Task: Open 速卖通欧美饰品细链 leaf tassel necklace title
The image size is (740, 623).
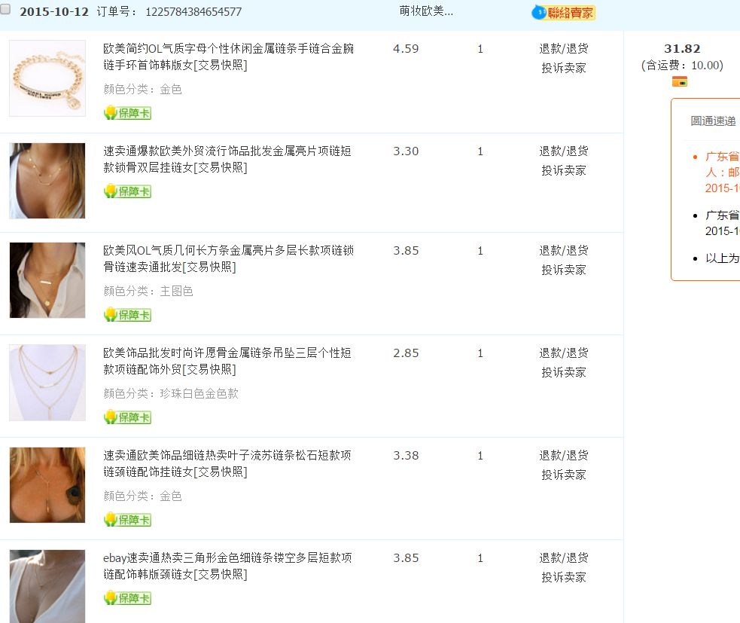Action: pos(227,463)
